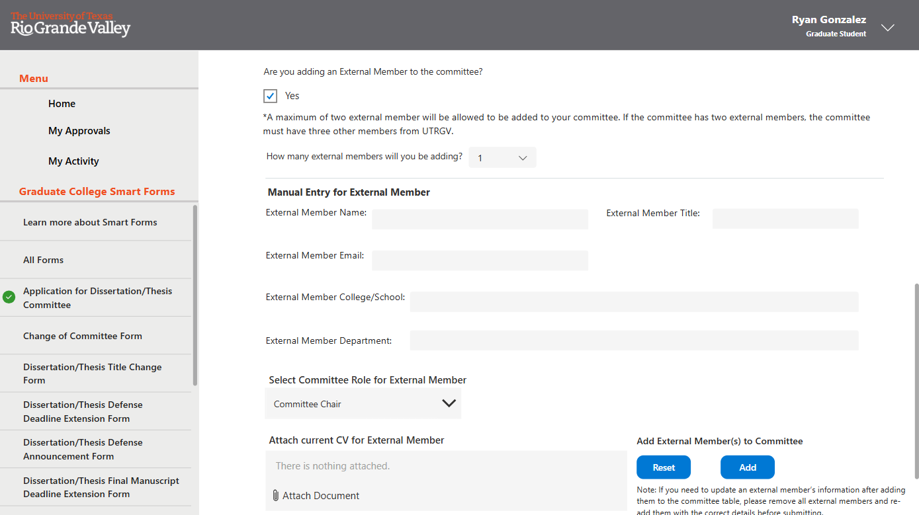Open Home from the menu
The width and height of the screenshot is (919, 515).
62,104
